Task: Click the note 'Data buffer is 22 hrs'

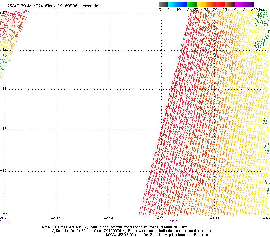Action: coord(74,231)
